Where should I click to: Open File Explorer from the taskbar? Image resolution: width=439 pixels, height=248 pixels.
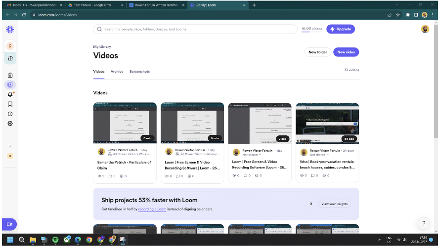33,240
